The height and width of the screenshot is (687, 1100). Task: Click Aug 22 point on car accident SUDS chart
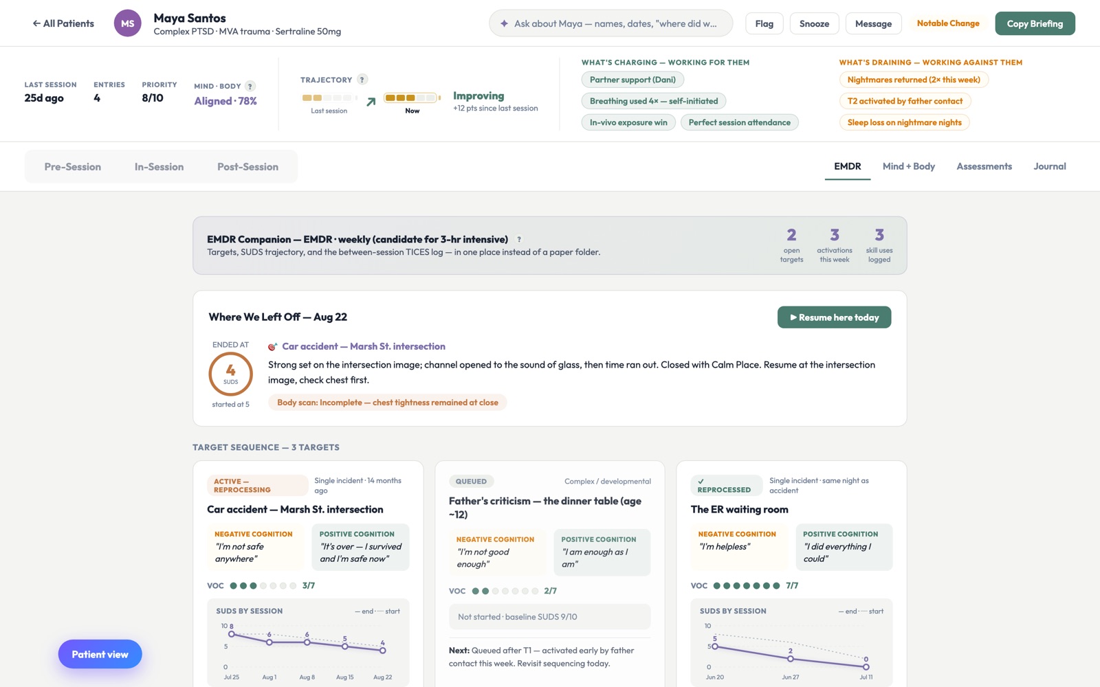coord(383,650)
